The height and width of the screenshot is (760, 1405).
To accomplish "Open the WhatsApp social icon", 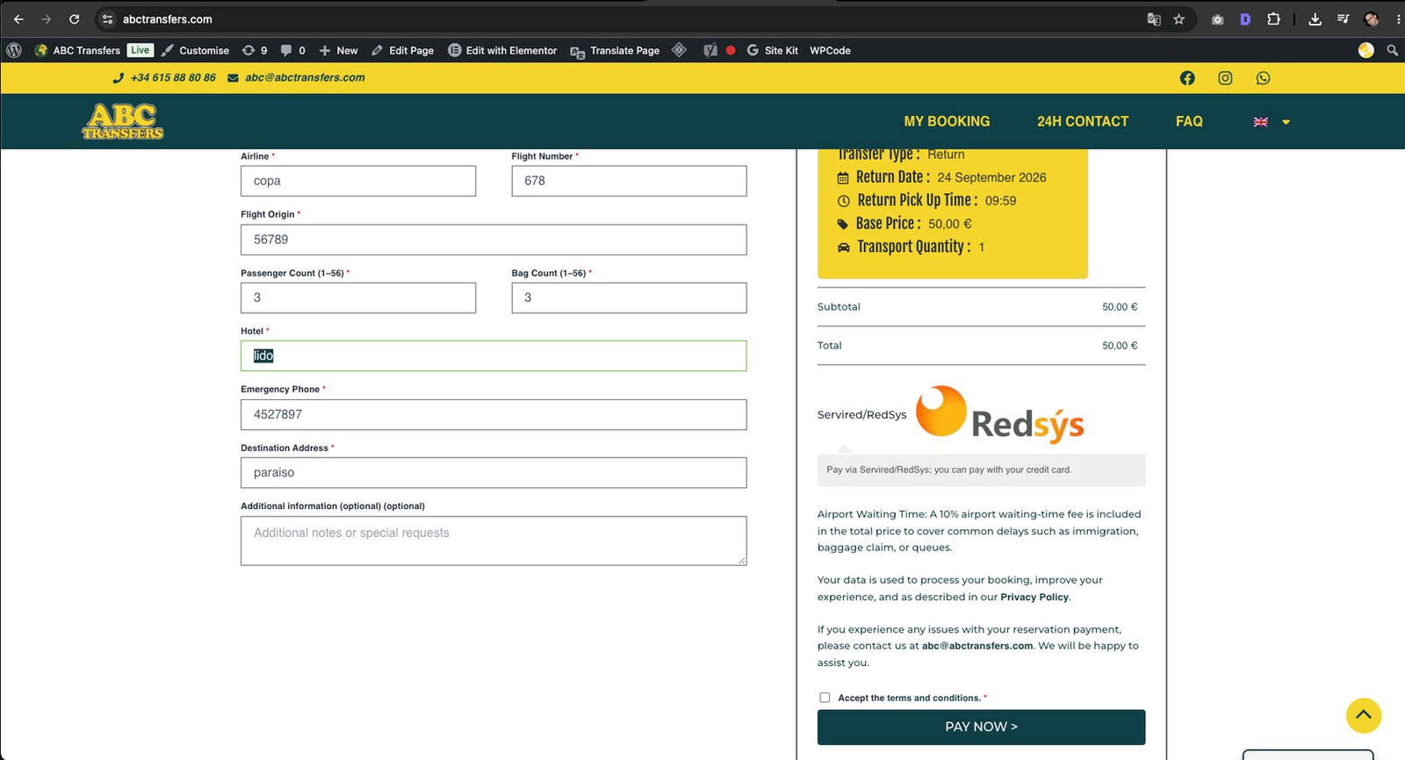I will click(1263, 78).
